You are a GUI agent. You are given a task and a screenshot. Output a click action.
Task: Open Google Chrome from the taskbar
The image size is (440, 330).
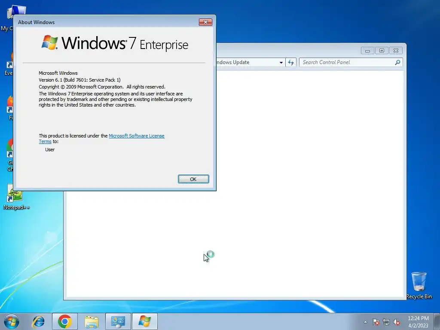click(x=65, y=321)
